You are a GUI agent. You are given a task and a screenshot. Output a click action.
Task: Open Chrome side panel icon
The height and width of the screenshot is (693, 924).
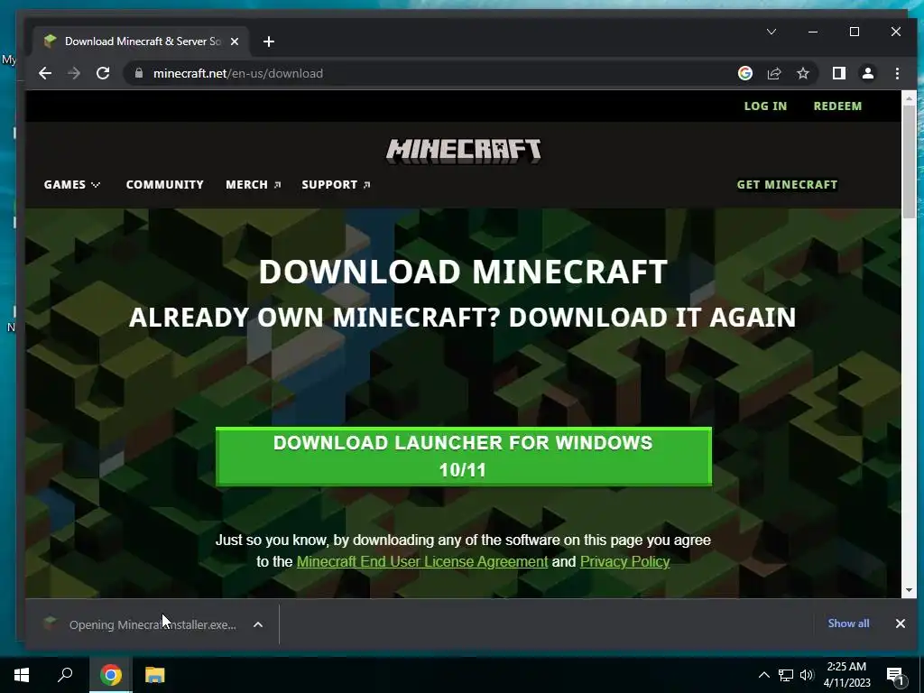[x=838, y=73]
